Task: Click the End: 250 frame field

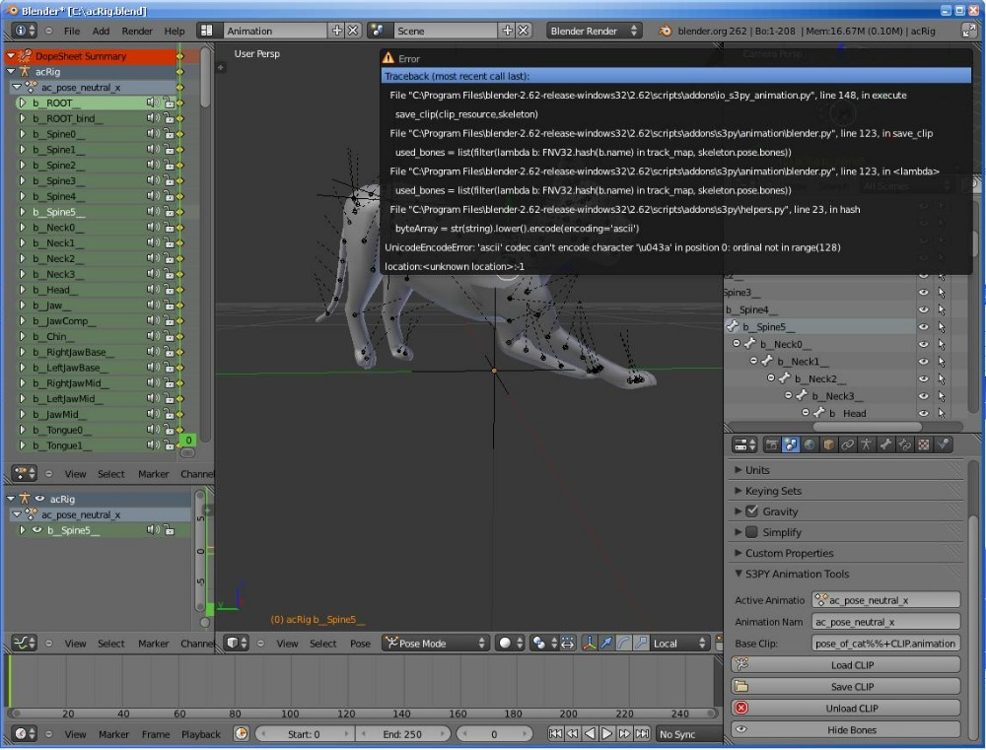Action: coord(401,733)
